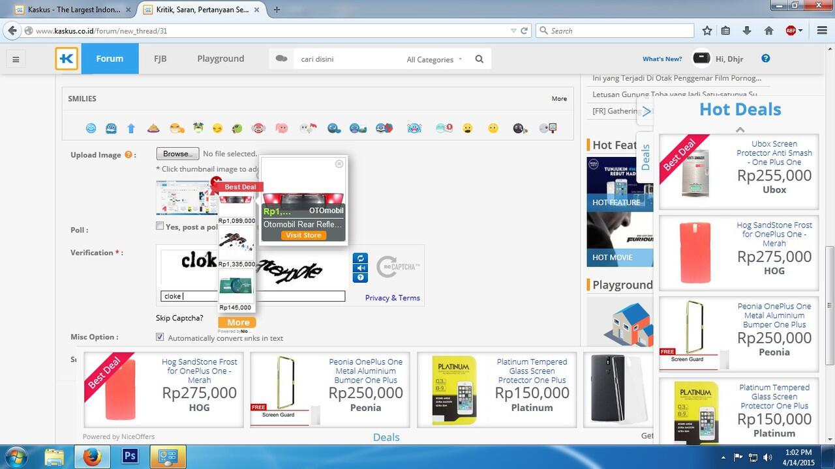The width and height of the screenshot is (835, 469).
Task: Click the Upload Image help icon
Action: (129, 155)
